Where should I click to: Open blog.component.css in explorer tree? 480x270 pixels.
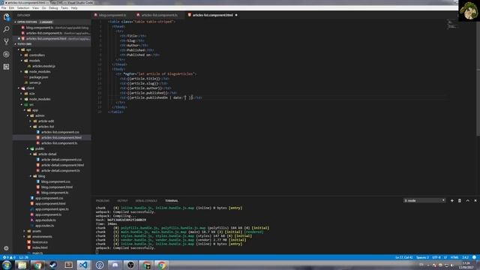point(55,181)
